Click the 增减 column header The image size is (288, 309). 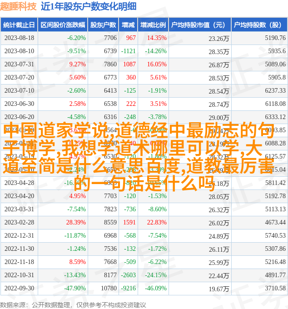128,25
